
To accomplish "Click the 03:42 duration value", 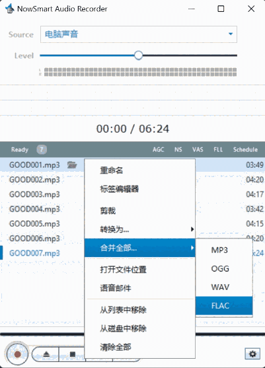I will pyautogui.click(x=254, y=209).
